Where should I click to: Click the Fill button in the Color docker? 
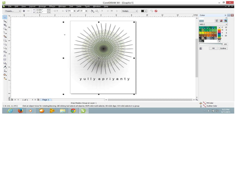pos(213,48)
